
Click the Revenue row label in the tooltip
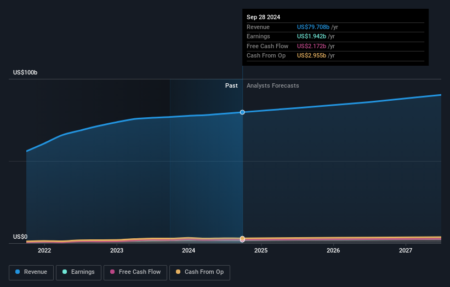point(258,27)
